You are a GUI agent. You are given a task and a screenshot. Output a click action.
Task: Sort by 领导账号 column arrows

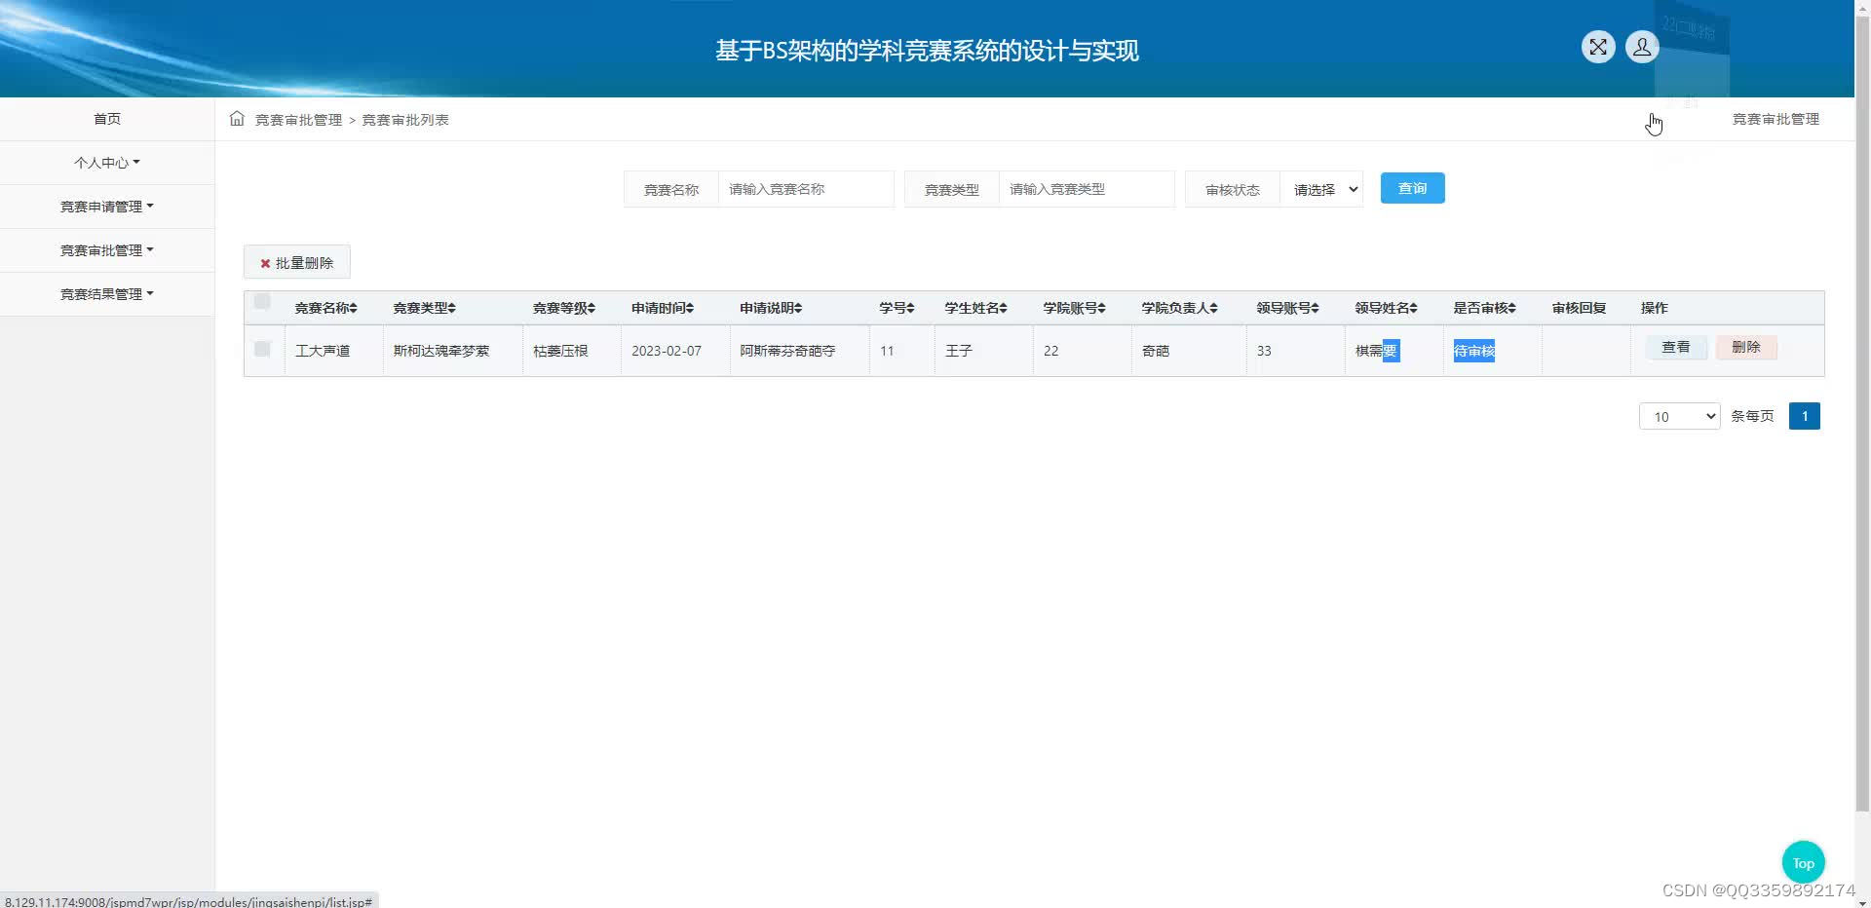pos(1315,308)
